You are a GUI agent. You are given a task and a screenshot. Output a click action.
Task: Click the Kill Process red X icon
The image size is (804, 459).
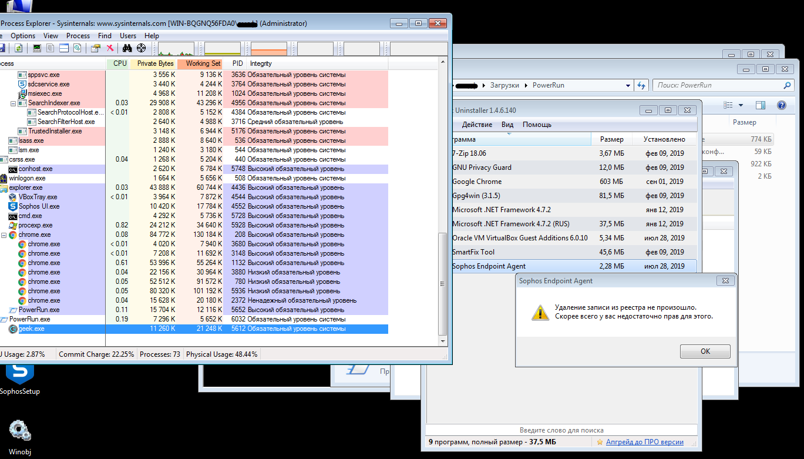[x=110, y=48]
